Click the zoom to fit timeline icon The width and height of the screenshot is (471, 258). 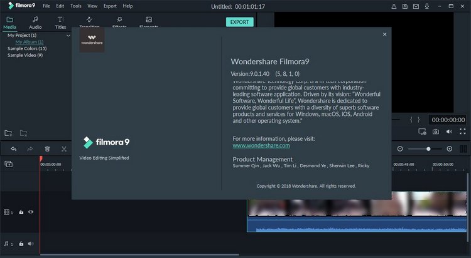463,149
